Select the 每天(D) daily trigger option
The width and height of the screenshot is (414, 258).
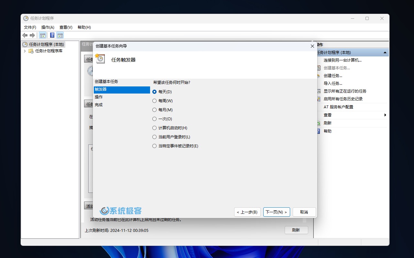(162, 92)
